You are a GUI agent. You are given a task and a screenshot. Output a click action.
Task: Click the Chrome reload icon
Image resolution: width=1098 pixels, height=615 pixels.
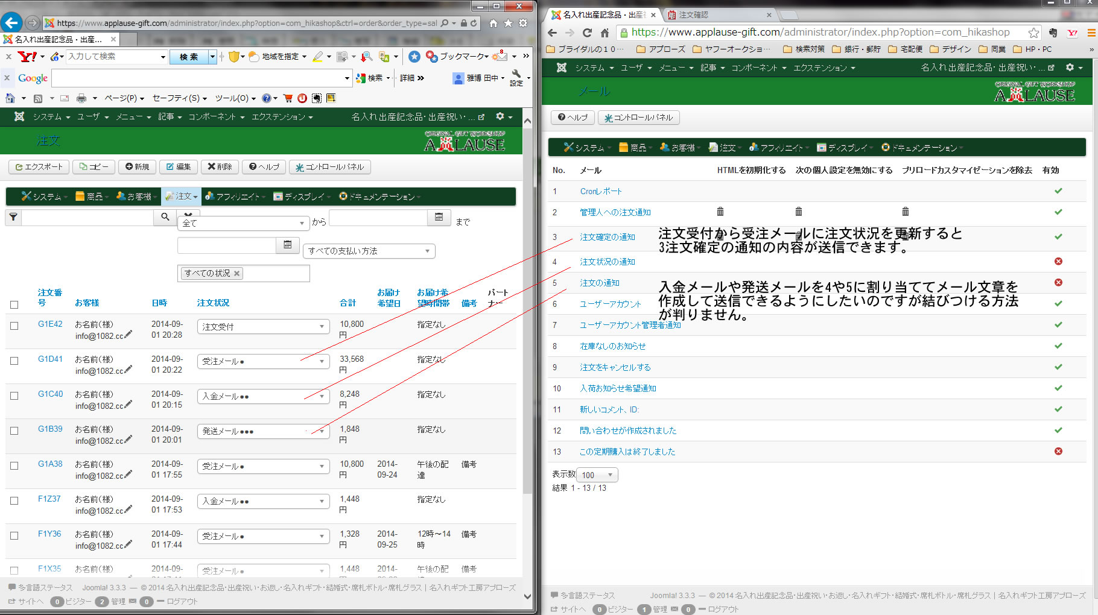click(x=587, y=33)
